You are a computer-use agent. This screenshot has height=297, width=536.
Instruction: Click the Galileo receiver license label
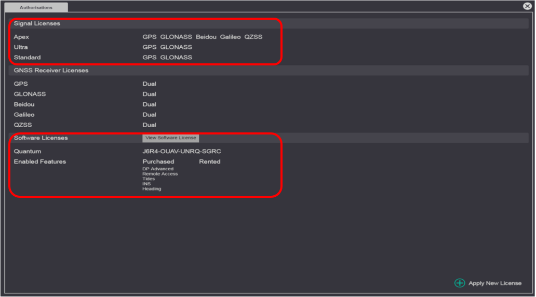pyautogui.click(x=24, y=115)
